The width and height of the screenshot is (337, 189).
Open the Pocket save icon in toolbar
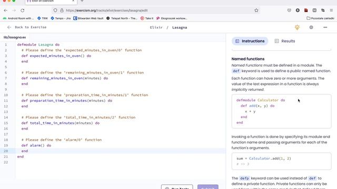[289, 10]
